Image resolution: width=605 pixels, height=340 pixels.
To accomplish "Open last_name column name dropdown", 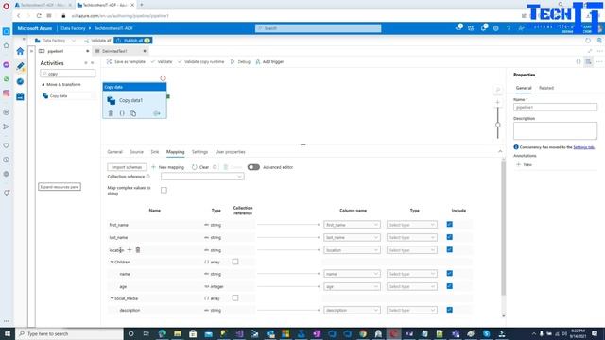I will 352,237.
